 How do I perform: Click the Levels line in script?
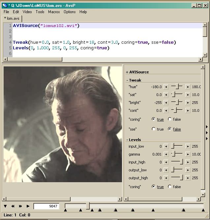tap(61, 48)
